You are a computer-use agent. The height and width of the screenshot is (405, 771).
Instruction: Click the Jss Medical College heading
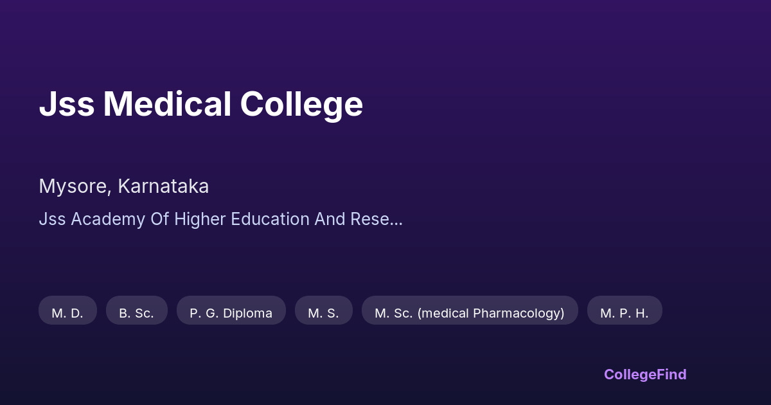(200, 104)
